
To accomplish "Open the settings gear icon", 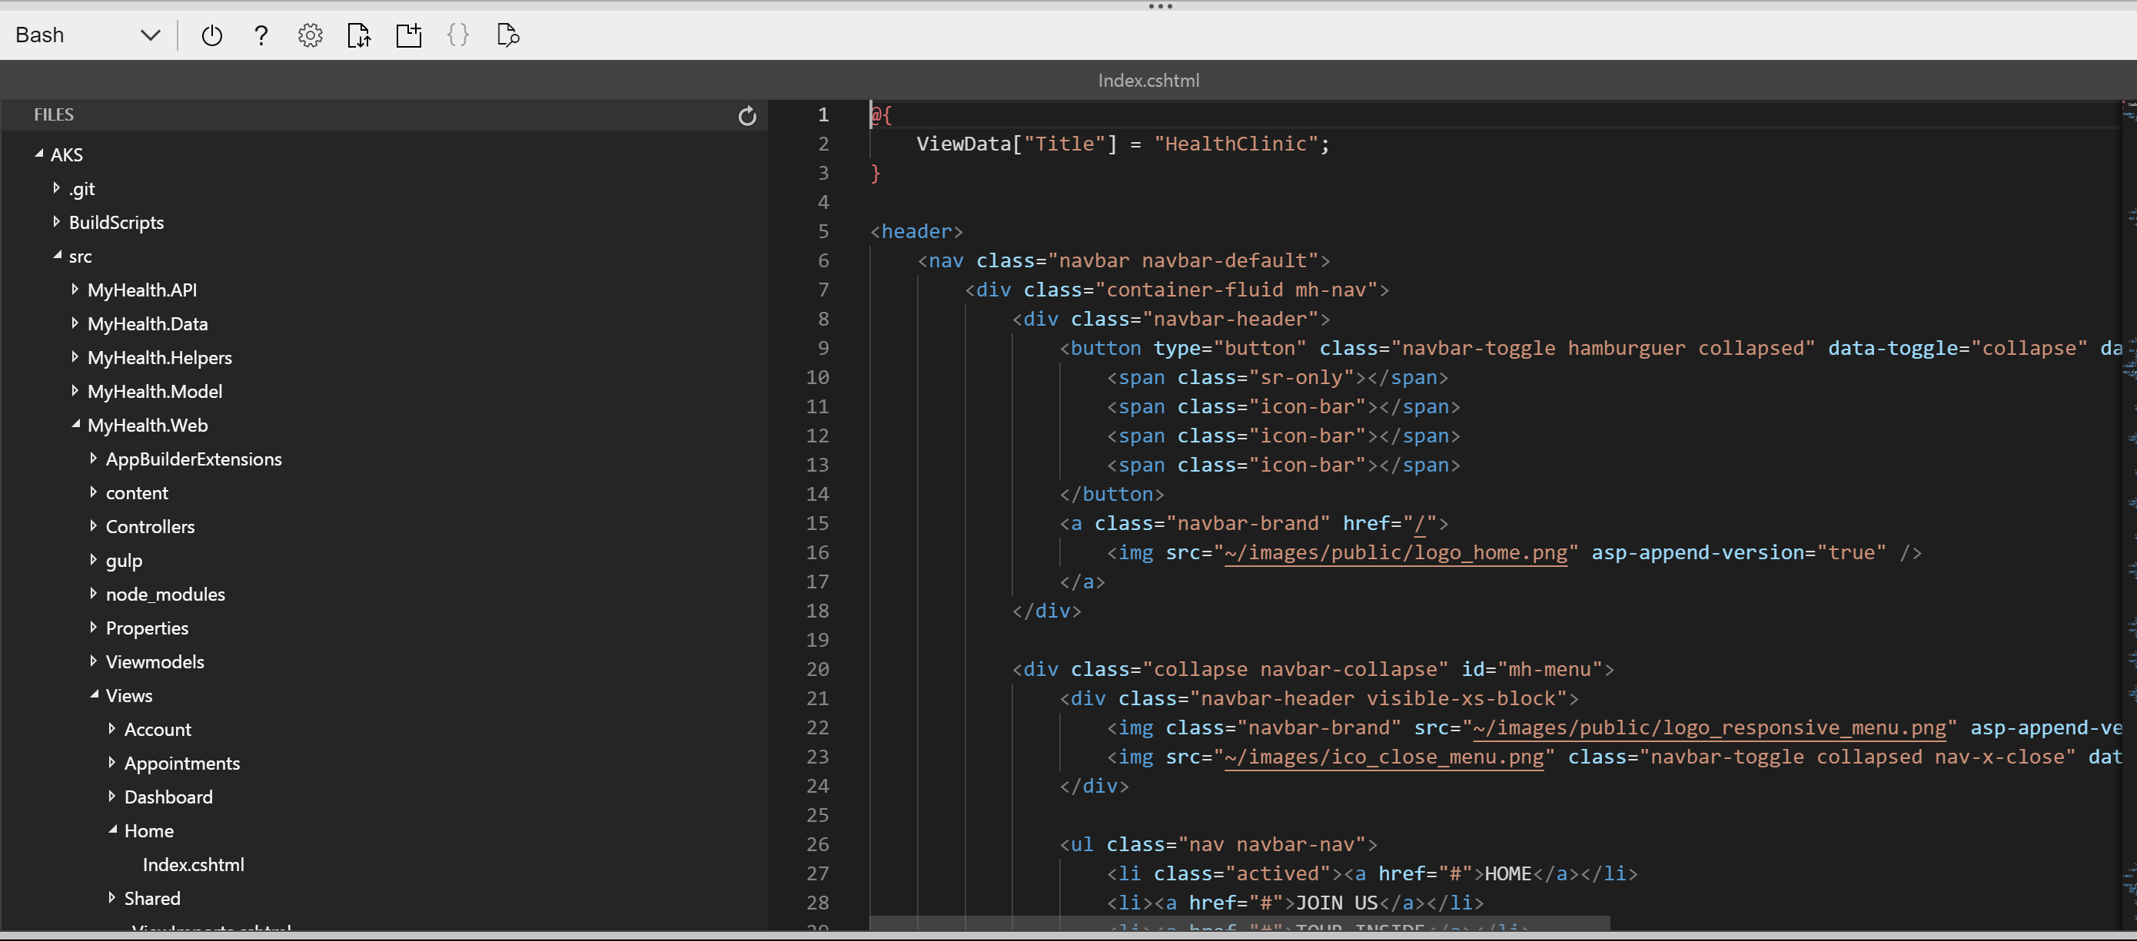I will pyautogui.click(x=311, y=35).
